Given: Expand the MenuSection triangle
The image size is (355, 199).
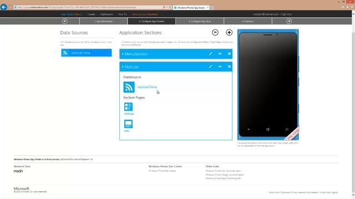Looking at the screenshot, I should point(123,54).
